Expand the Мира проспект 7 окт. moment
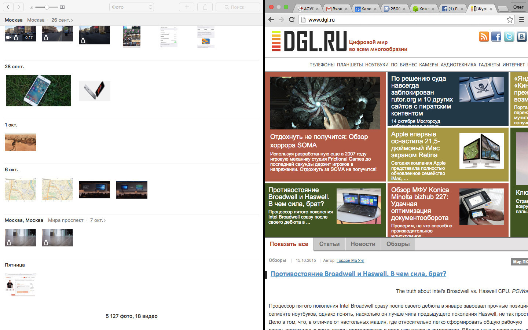 click(104, 220)
